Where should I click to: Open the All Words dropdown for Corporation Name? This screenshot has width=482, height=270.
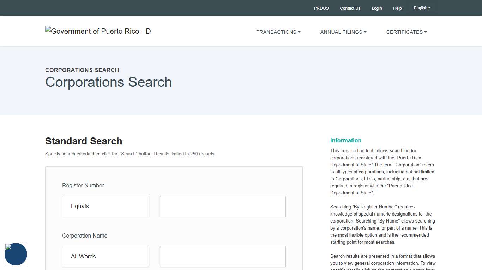point(106,257)
